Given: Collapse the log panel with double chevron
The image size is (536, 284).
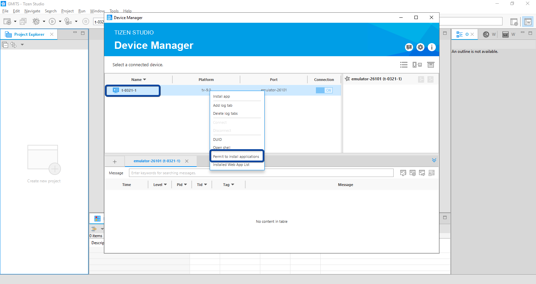Looking at the screenshot, I should pos(434,160).
